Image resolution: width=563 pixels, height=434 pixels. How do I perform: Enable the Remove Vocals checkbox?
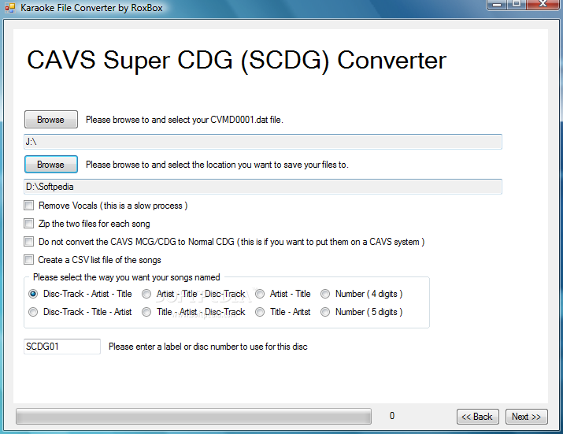28,205
